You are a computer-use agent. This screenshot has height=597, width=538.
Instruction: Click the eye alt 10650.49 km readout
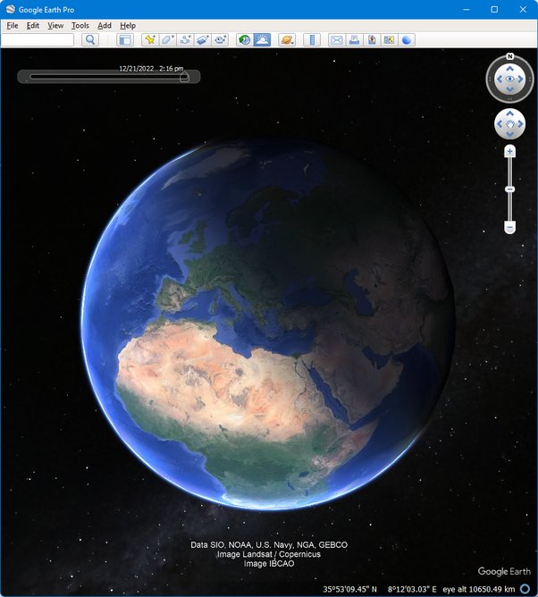coord(479,589)
